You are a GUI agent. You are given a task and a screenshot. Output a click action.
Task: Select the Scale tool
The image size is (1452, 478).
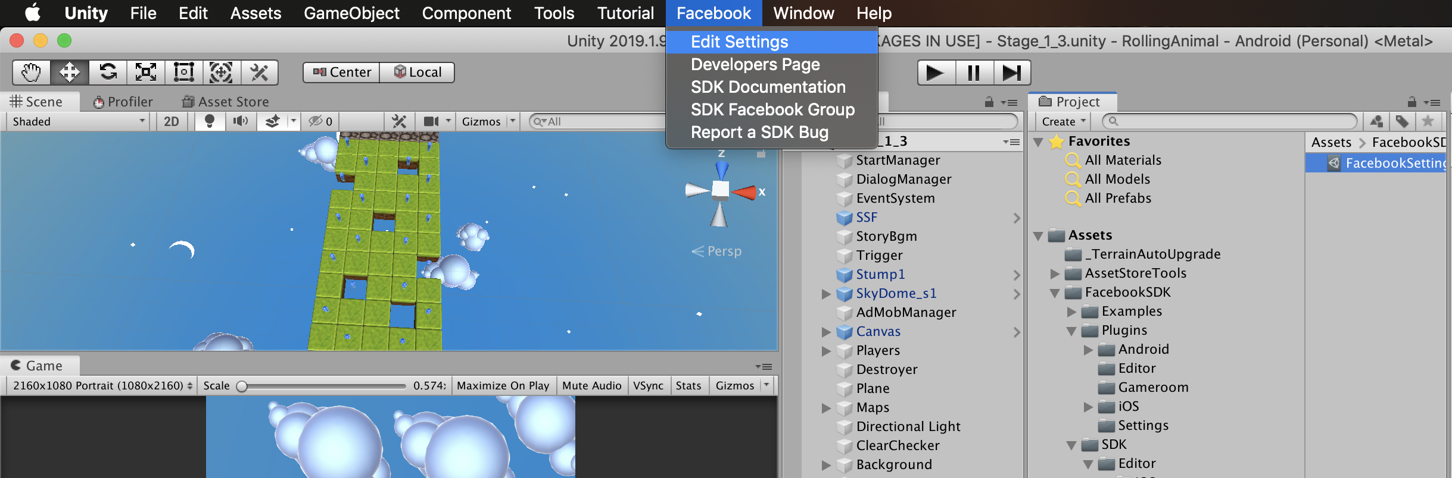[x=146, y=73]
